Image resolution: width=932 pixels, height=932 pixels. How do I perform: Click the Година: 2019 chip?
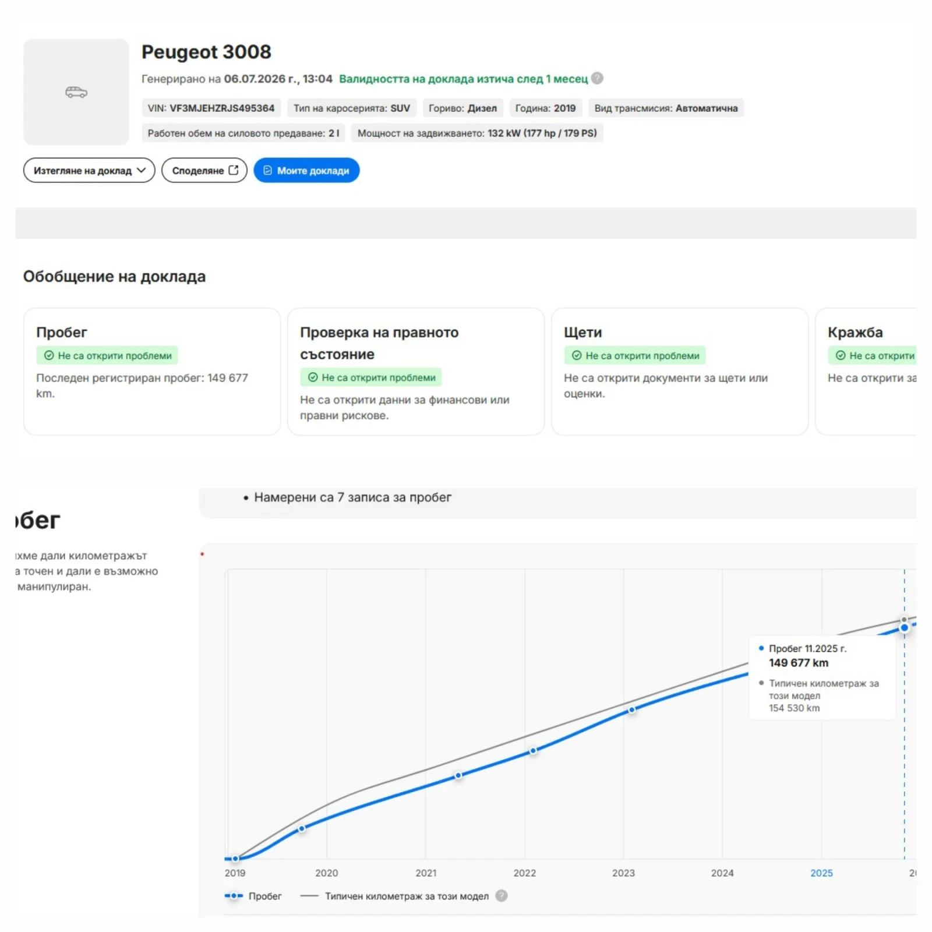click(545, 108)
